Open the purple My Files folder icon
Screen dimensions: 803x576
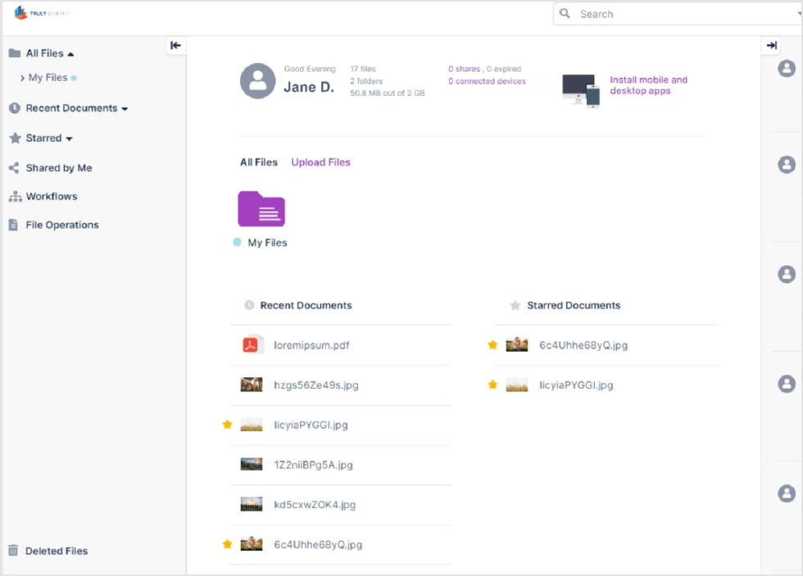[x=261, y=209]
